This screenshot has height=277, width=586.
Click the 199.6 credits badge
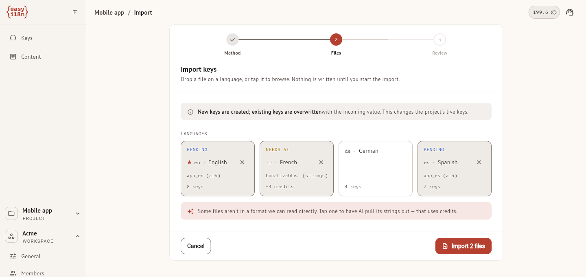pyautogui.click(x=544, y=12)
